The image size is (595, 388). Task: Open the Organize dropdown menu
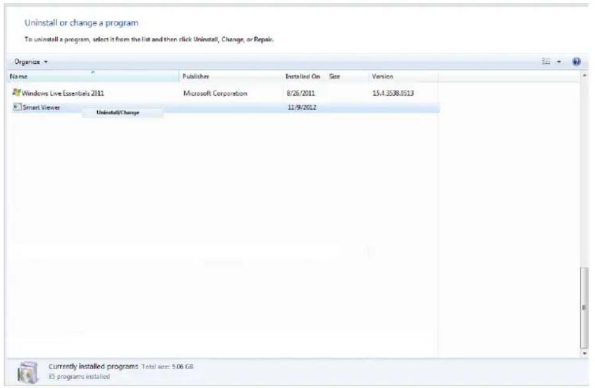[x=31, y=62]
